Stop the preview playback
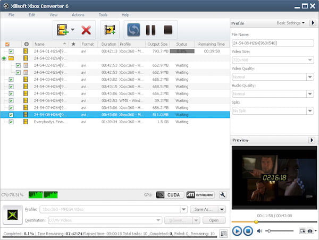 click(x=248, y=231)
